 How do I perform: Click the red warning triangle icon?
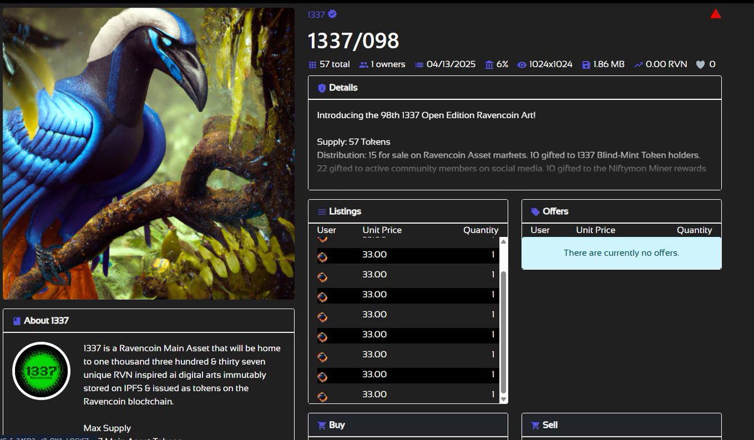[716, 14]
